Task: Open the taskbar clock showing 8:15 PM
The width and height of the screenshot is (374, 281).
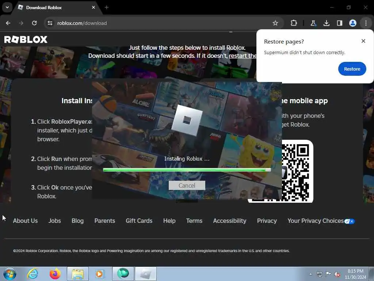Action: 355,274
